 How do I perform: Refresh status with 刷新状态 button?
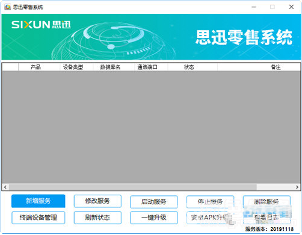tap(97, 218)
